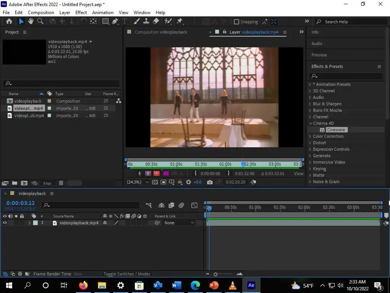
Task: Take a snapshot with camera icon
Action: pos(210,182)
